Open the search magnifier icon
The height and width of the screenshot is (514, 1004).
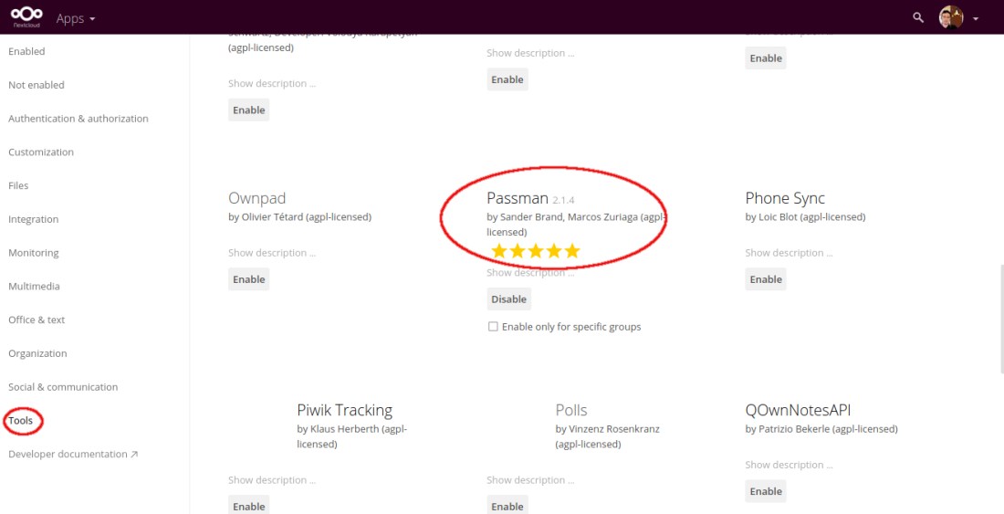[x=918, y=17]
